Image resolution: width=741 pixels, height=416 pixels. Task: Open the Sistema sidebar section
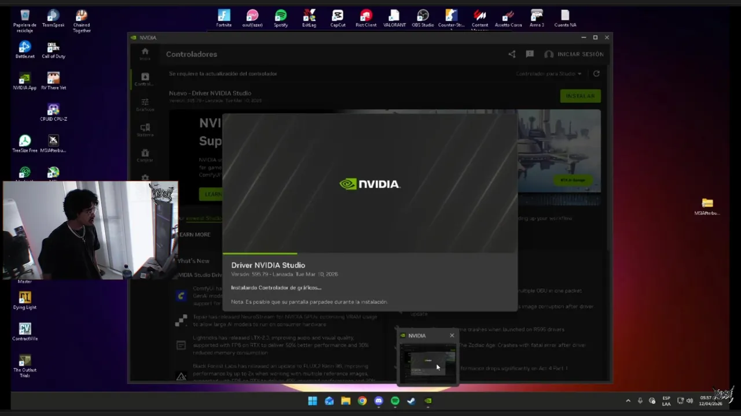tap(145, 129)
